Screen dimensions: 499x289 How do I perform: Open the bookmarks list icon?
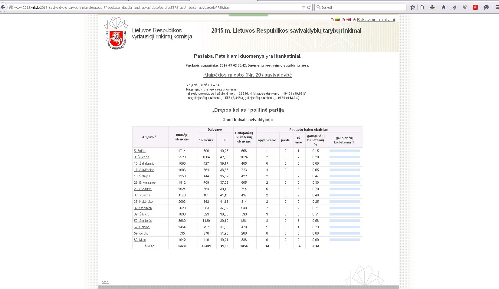pyautogui.click(x=422, y=7)
